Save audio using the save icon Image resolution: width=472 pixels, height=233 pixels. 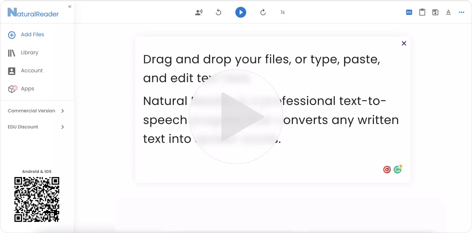tap(435, 12)
